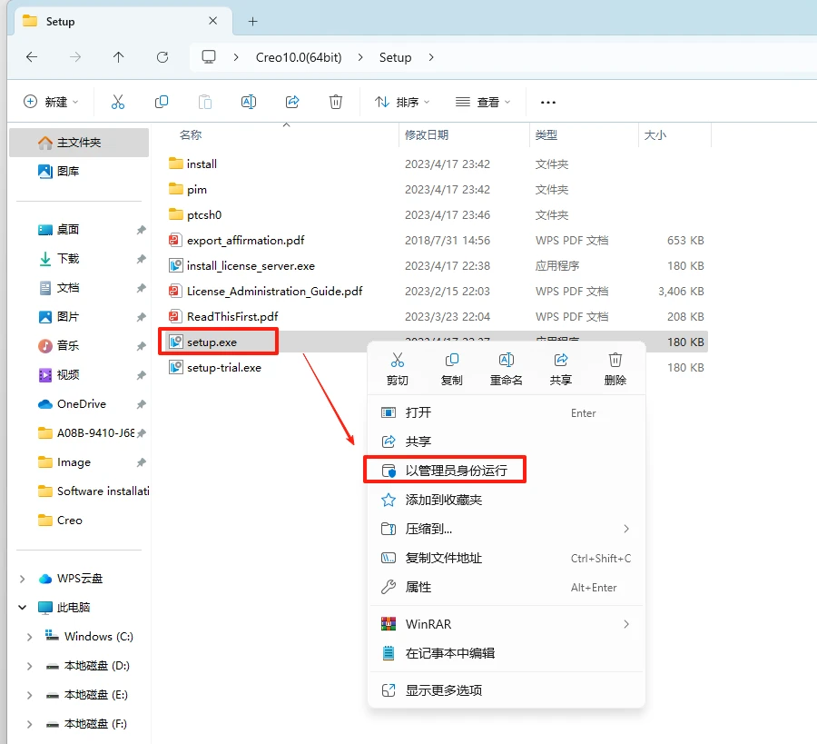Open a new tab with the plus button
The width and height of the screenshot is (817, 744).
point(252,22)
